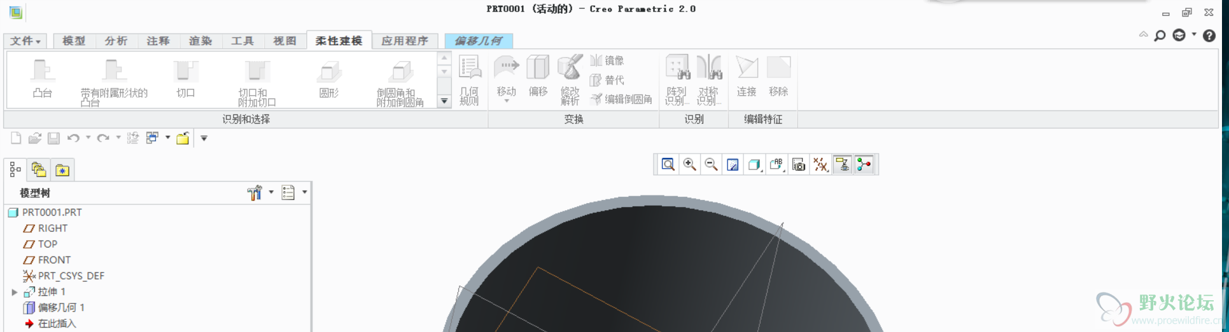The image size is (1229, 332).
Task: Select the 偏移几何 1 feature
Action: [54, 308]
